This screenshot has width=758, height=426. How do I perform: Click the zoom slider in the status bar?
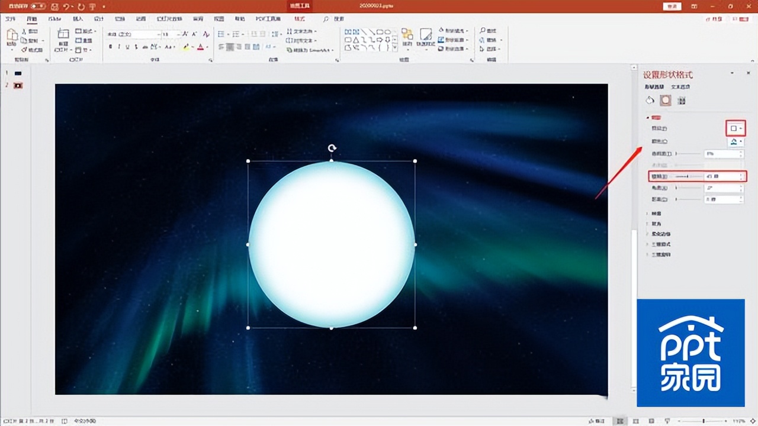point(702,421)
